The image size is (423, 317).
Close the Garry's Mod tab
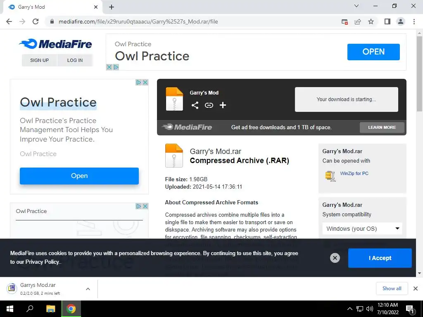click(x=96, y=7)
